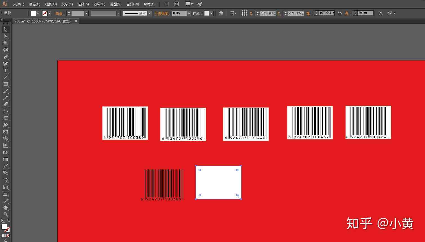Image resolution: width=425 pixels, height=242 pixels.
Task: Select the Type tool
Action: (x=5, y=71)
